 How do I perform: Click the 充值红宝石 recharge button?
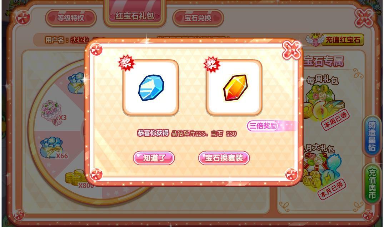(x=343, y=40)
